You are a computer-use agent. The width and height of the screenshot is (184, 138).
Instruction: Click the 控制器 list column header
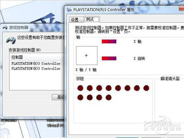point(37,57)
